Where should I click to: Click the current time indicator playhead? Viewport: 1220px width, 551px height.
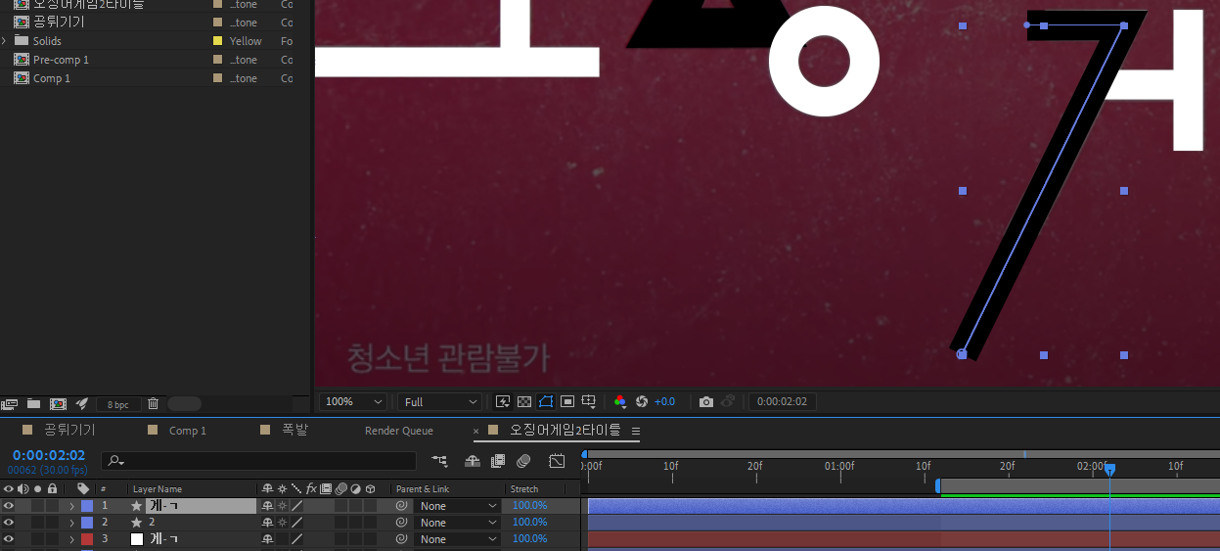(x=1109, y=470)
